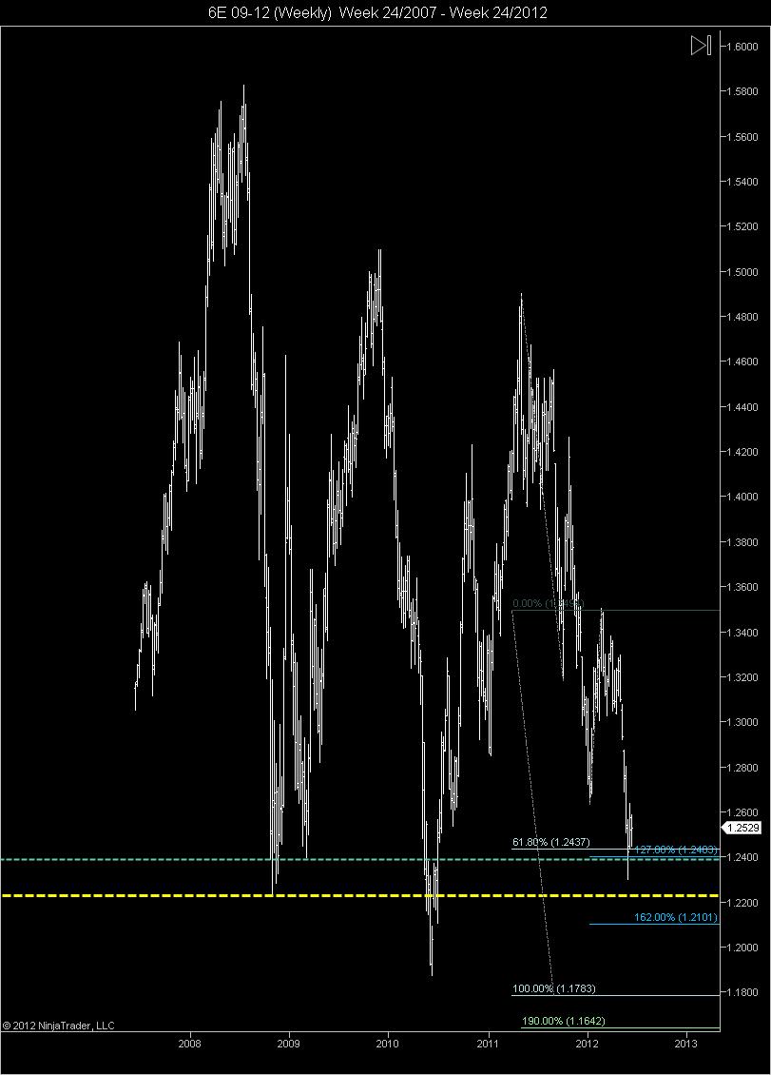Click the 1.5800 price axis label

[742, 91]
